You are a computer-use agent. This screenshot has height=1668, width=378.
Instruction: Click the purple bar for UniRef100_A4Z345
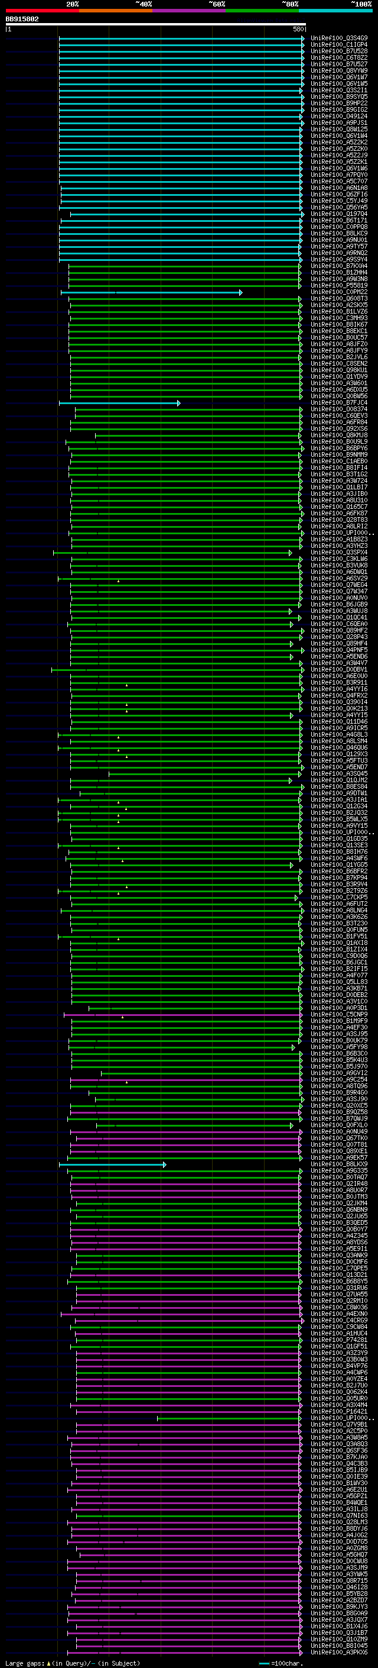click(x=186, y=1236)
